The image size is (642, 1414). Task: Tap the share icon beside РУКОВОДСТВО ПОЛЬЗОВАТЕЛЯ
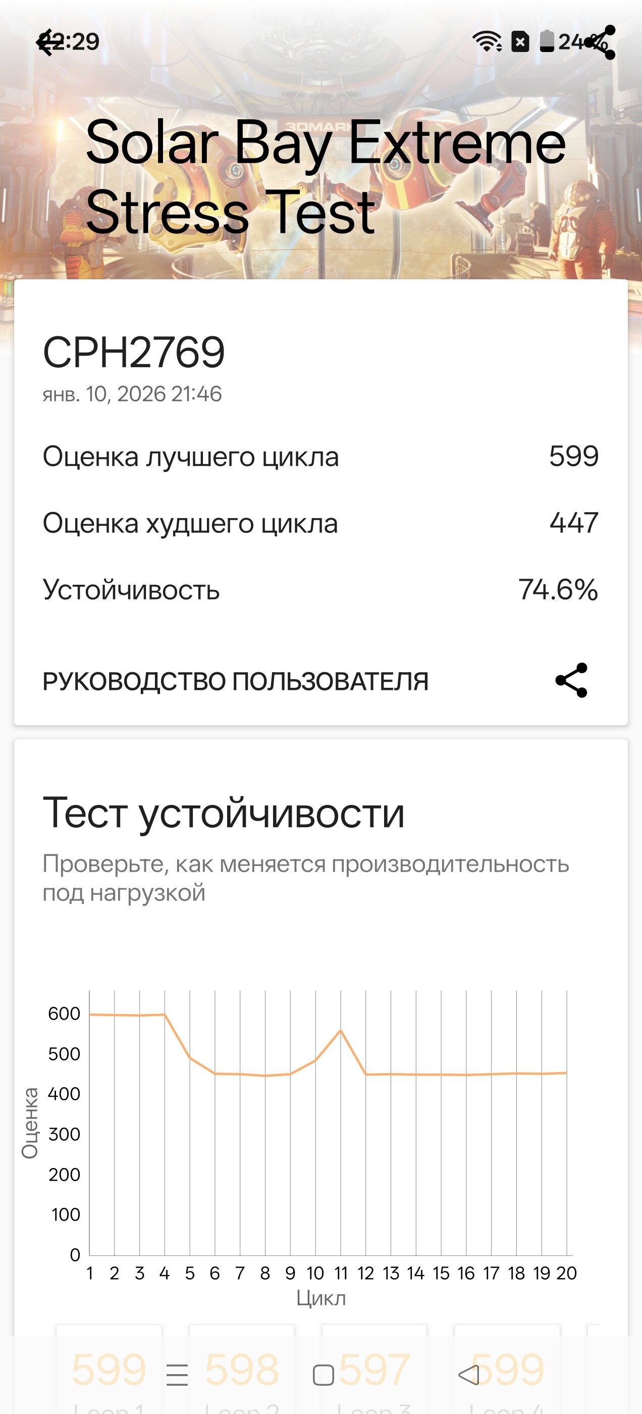pyautogui.click(x=571, y=681)
